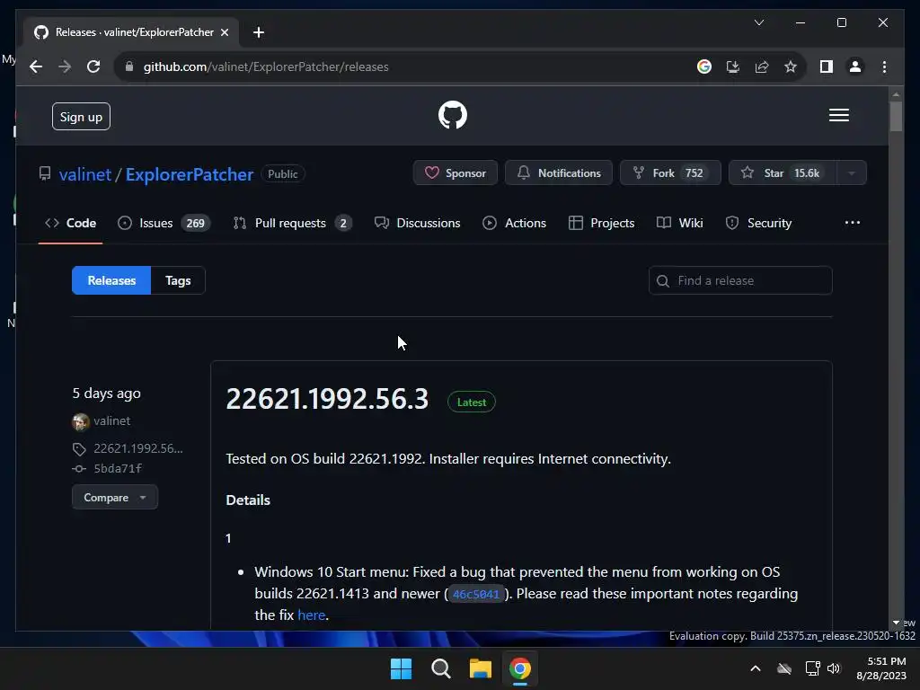Click Sign up button
This screenshot has width=920, height=690.
(x=81, y=117)
